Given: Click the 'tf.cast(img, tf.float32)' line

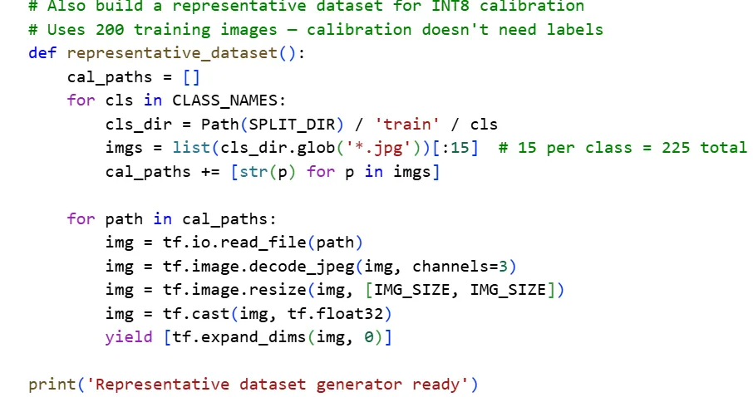Looking at the screenshot, I should point(249,314).
